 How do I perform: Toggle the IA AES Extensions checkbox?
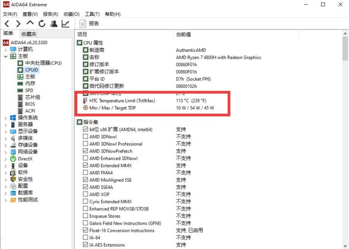click(x=85, y=245)
